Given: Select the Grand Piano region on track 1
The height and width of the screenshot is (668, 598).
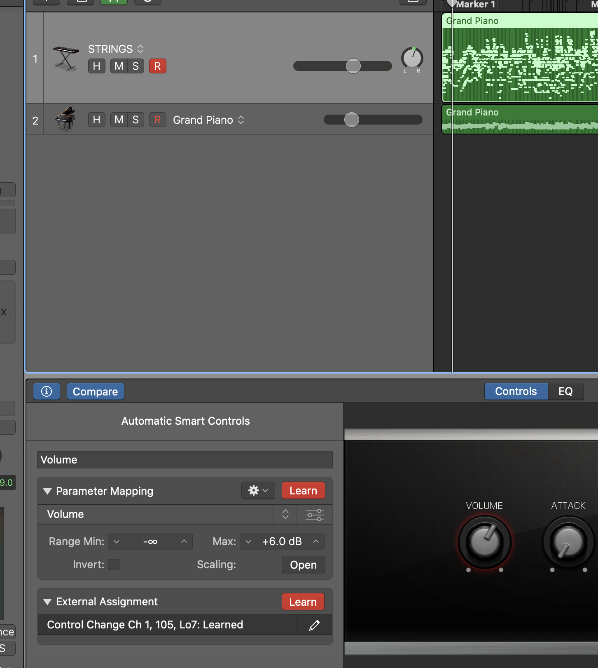Looking at the screenshot, I should [520, 58].
